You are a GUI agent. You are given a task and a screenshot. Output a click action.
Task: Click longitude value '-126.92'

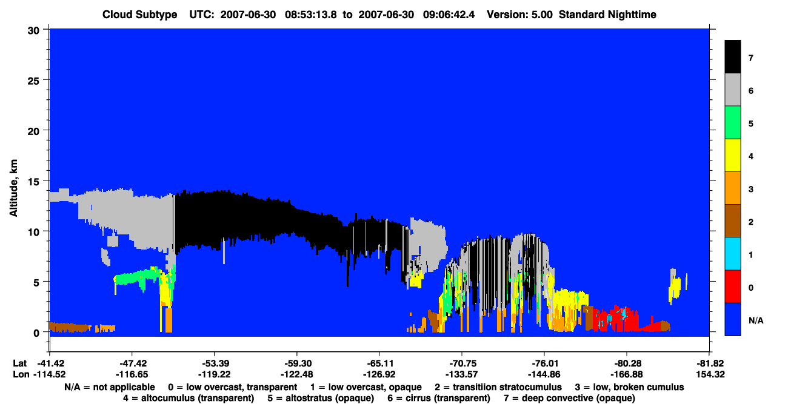click(379, 374)
